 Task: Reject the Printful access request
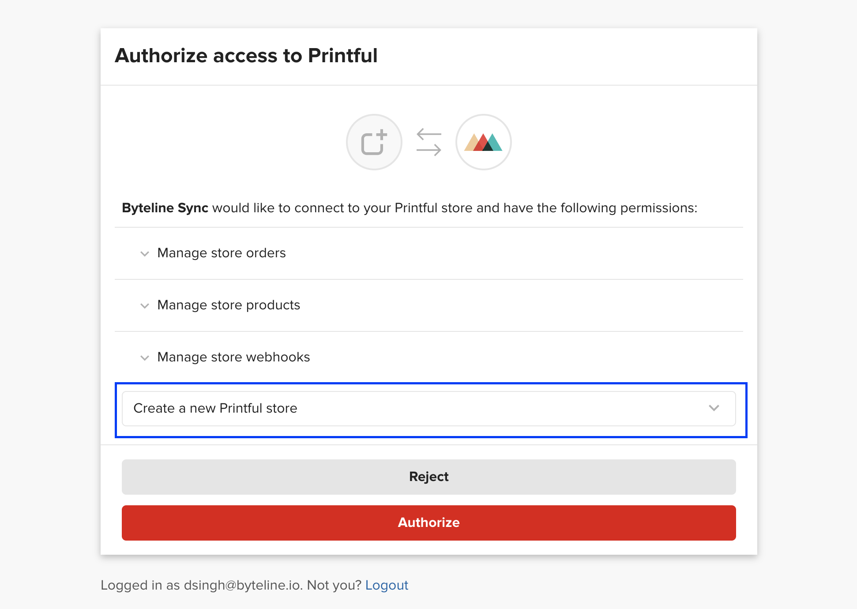coord(428,477)
